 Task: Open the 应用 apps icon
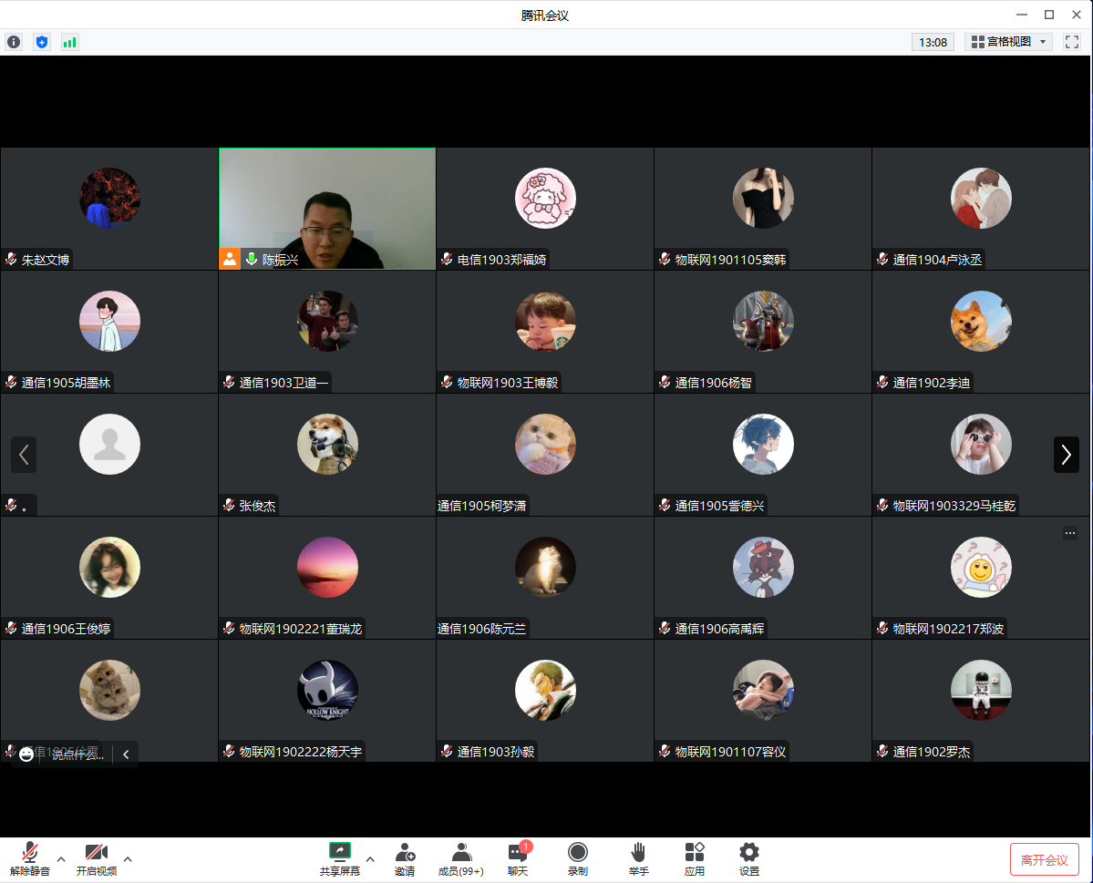click(695, 858)
